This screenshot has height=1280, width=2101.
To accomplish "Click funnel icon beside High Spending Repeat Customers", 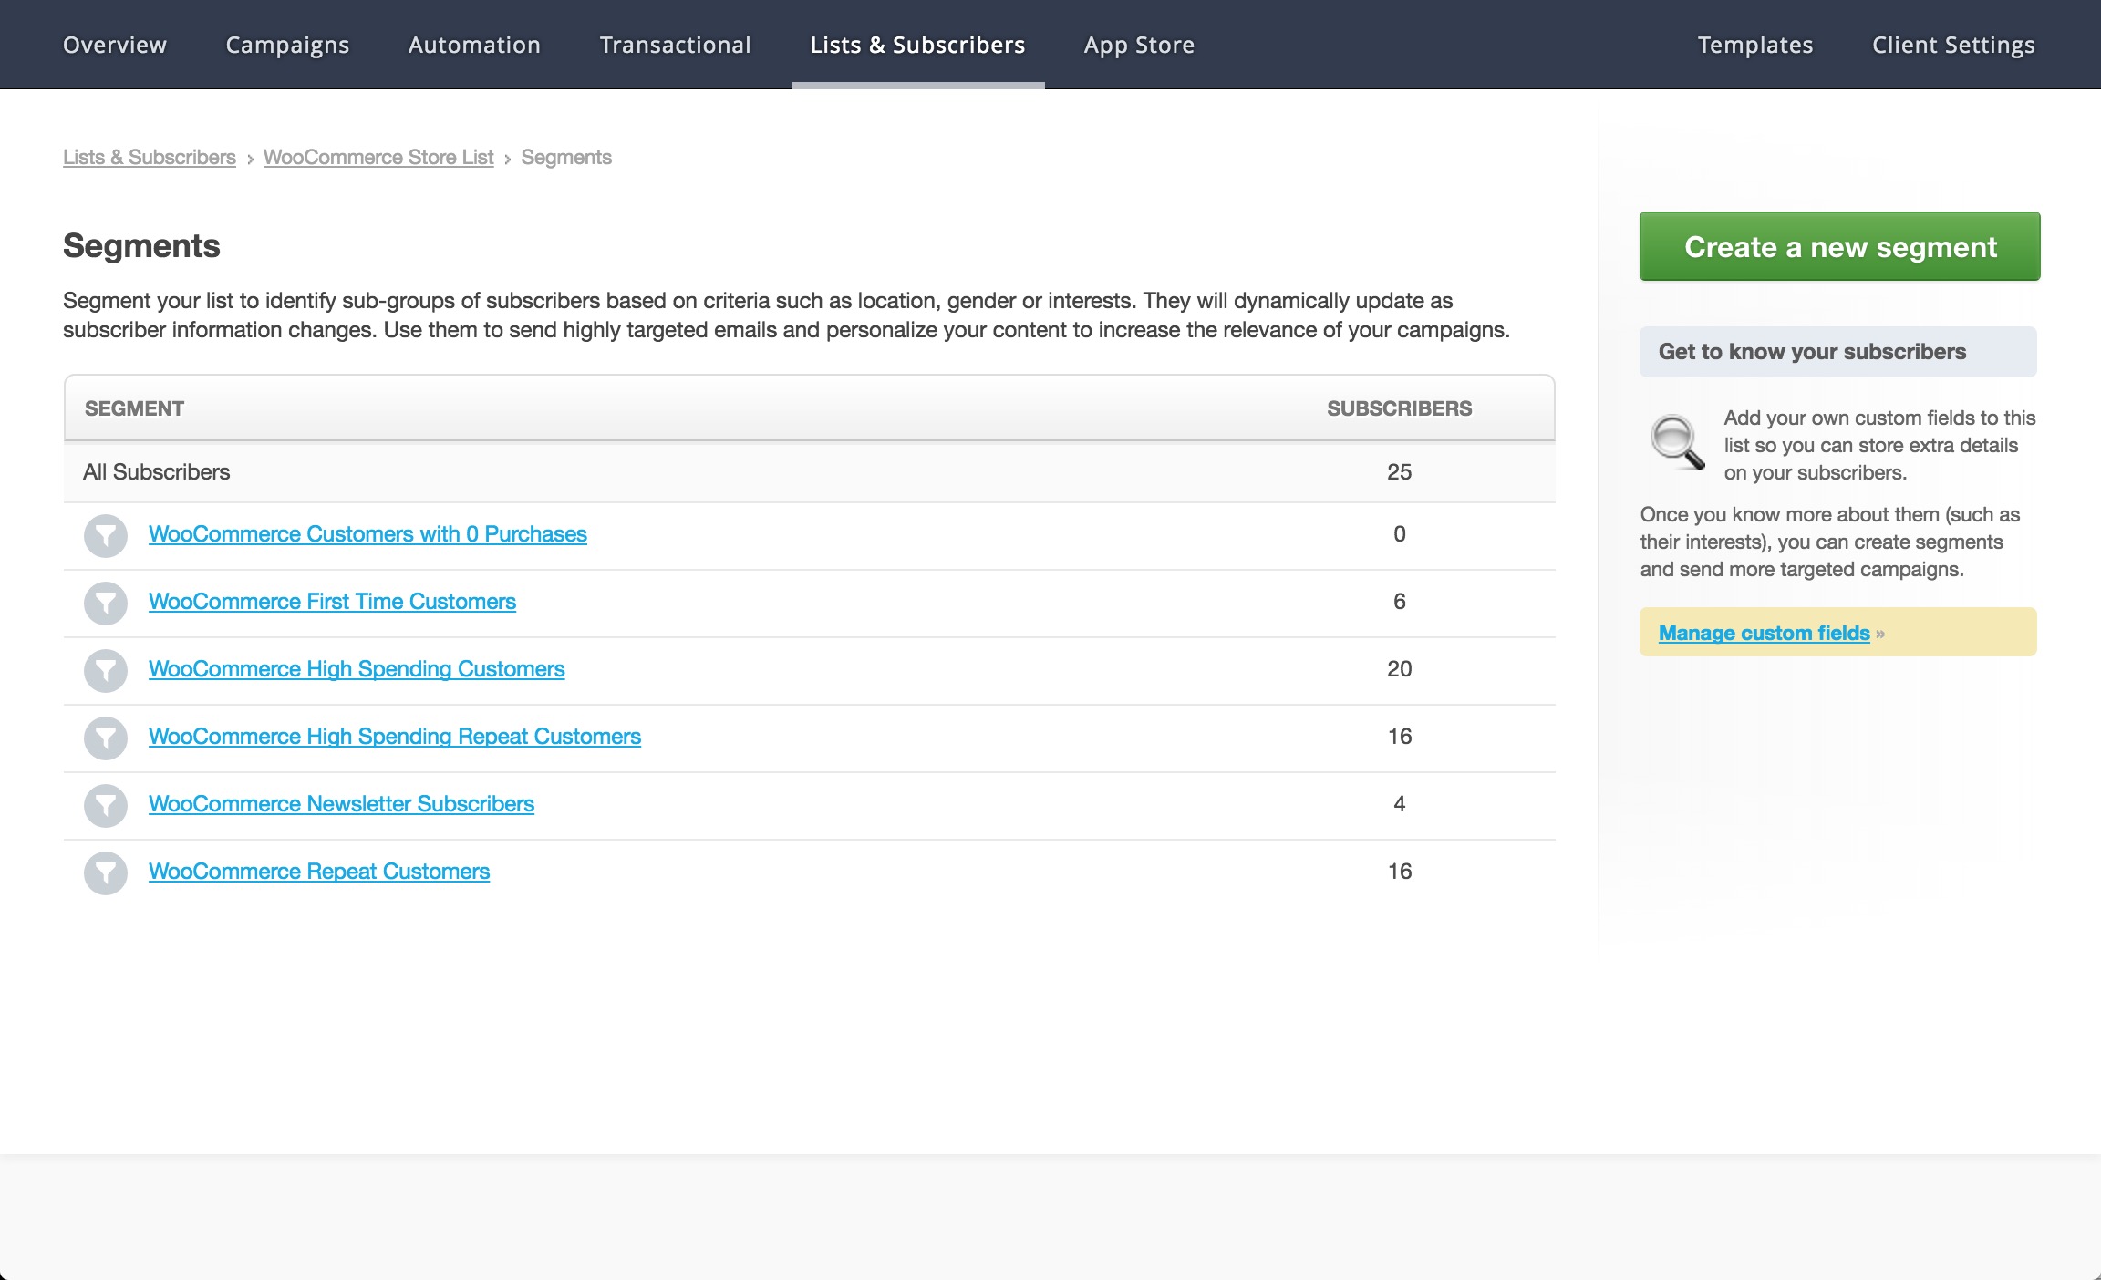I will pyautogui.click(x=106, y=738).
